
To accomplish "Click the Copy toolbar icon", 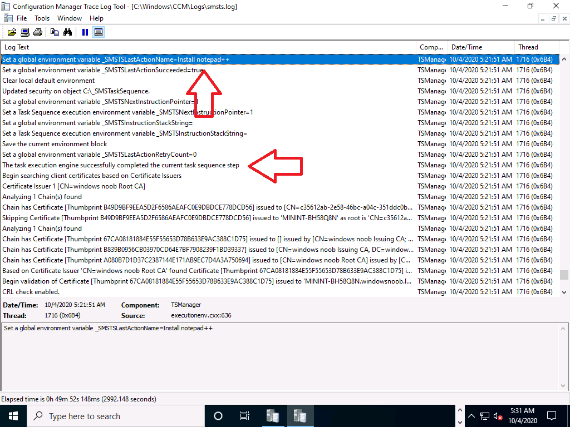I will click(55, 32).
